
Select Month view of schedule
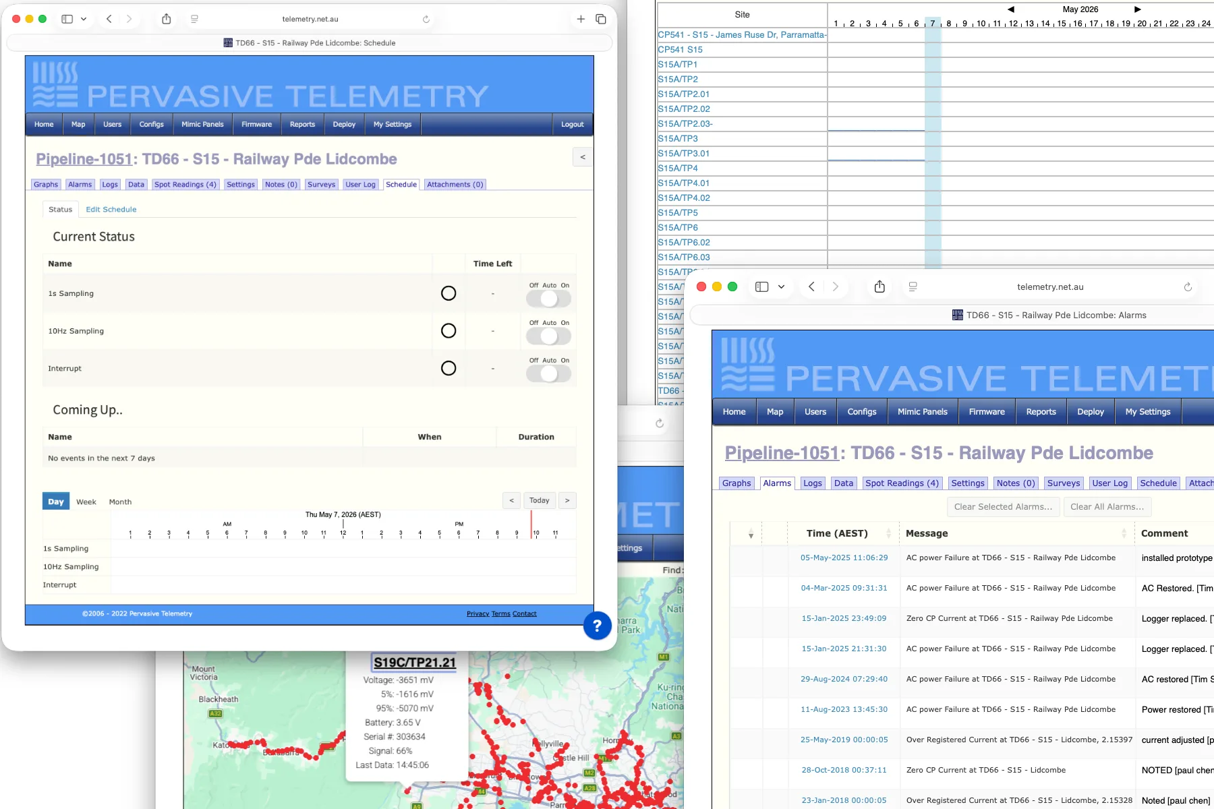120,502
